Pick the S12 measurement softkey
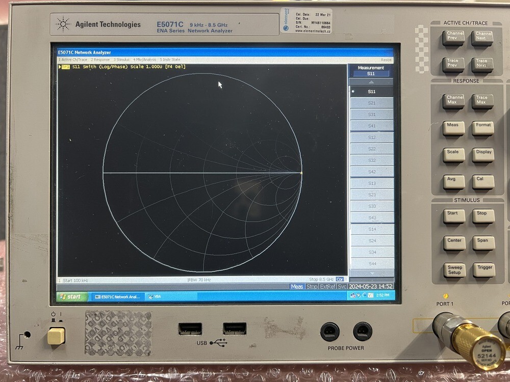 372,138
